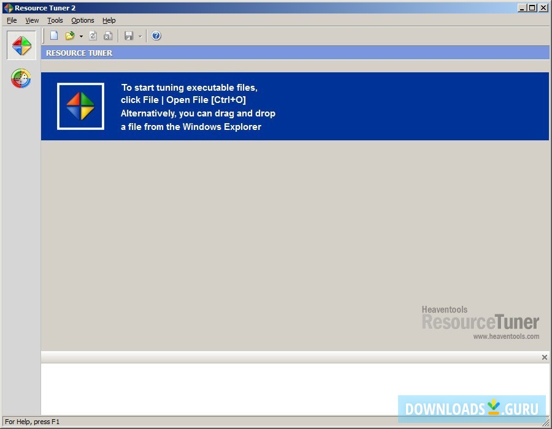Viewport: 552px width, 429px height.
Task: Open the Options menu
Action: click(82, 20)
